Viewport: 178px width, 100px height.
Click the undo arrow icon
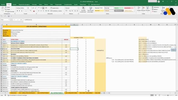[2, 16]
